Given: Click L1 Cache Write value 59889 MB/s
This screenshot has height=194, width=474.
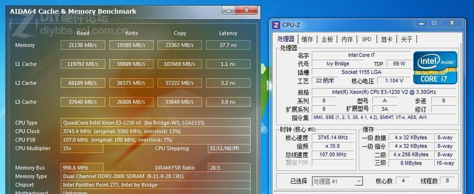Looking at the screenshot, I should point(131,64).
